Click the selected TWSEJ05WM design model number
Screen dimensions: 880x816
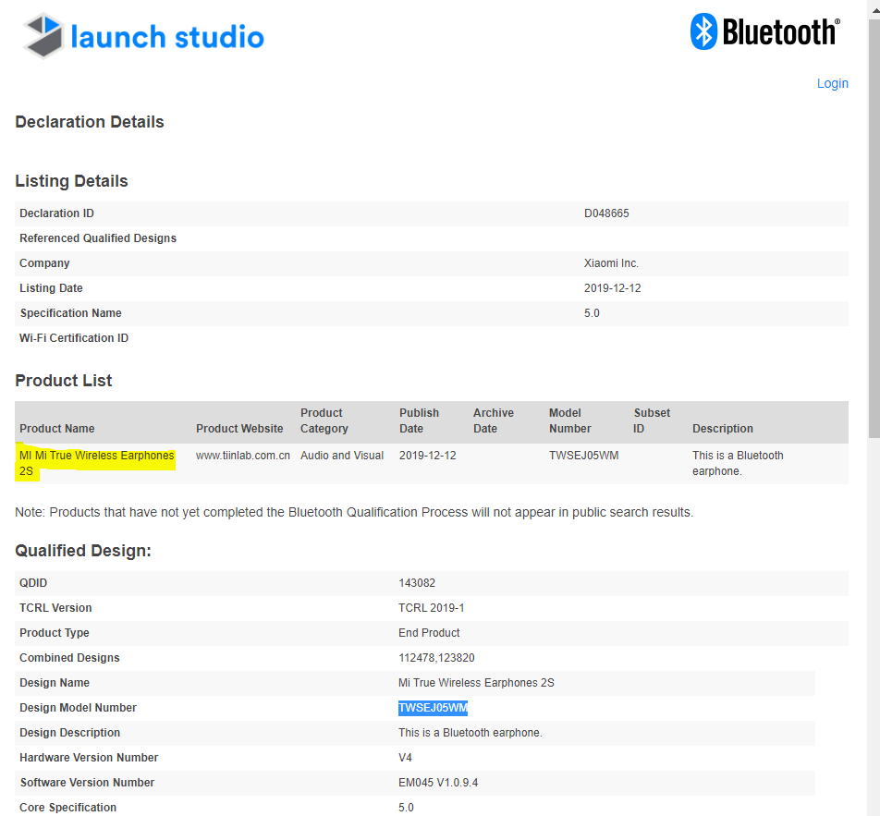tap(433, 708)
